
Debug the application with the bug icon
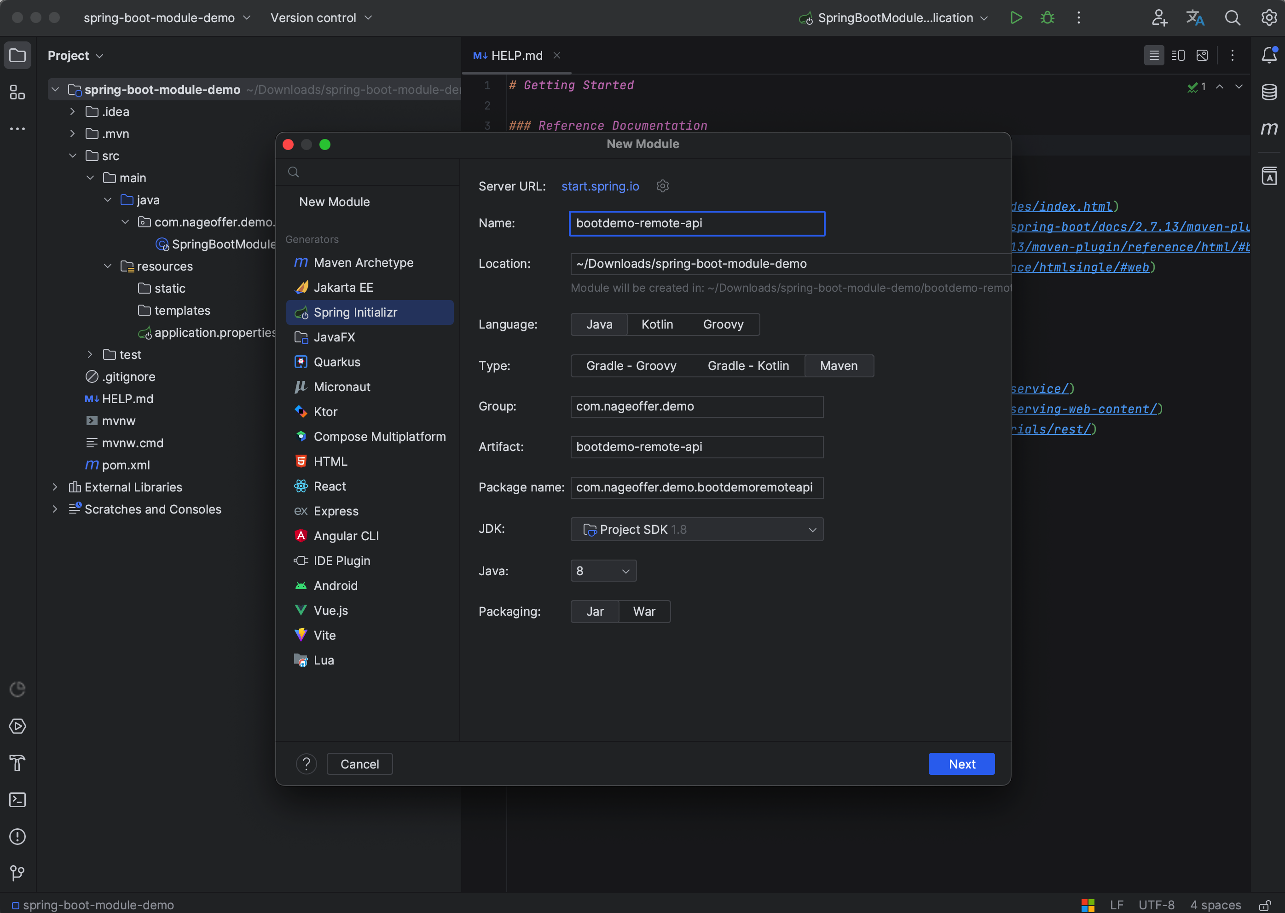1047,18
